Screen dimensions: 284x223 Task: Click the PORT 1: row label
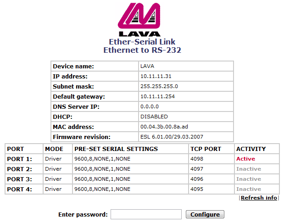[19, 159]
